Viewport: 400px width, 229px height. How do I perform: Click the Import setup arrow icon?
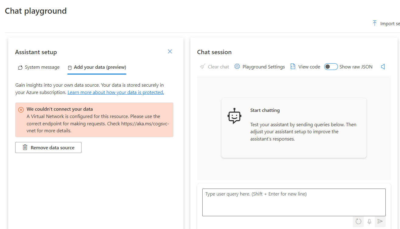pyautogui.click(x=375, y=23)
